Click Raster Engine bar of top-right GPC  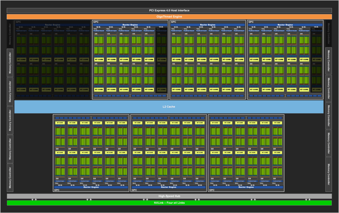point(285,25)
